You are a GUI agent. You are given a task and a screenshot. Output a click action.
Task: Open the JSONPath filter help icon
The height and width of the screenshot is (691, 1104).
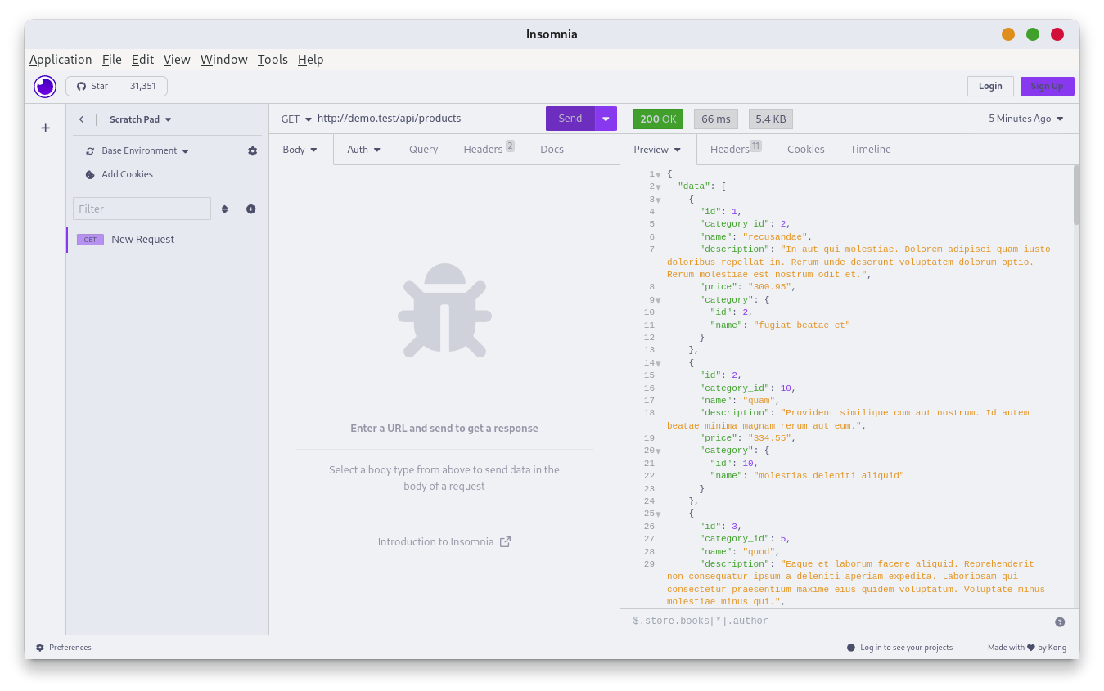coord(1060,621)
